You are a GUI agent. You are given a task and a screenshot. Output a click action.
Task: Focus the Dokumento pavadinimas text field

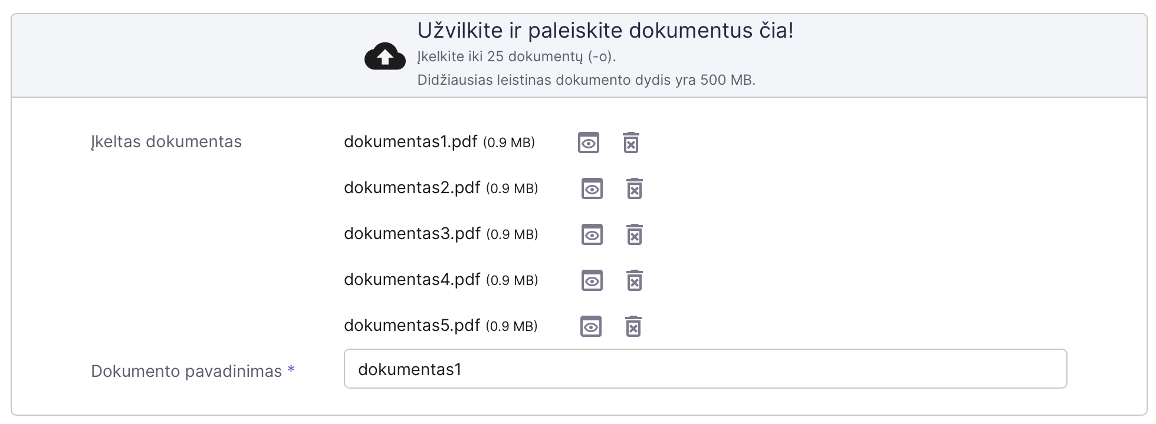(705, 369)
